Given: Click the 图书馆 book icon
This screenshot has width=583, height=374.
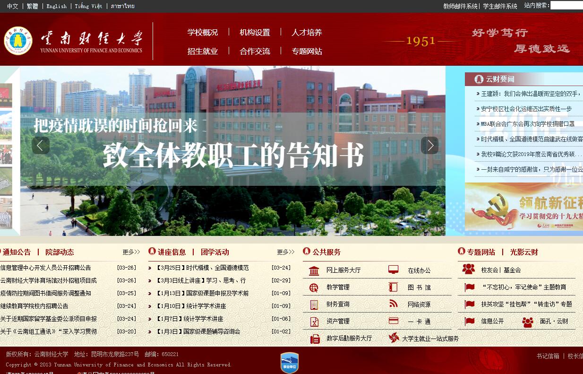Looking at the screenshot, I should pyautogui.click(x=393, y=287).
